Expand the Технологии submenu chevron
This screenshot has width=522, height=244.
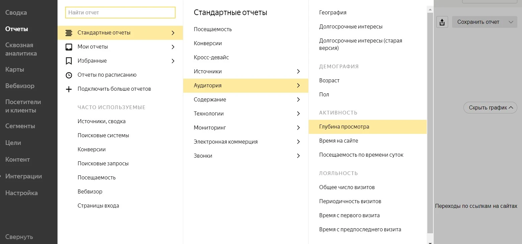298,113
